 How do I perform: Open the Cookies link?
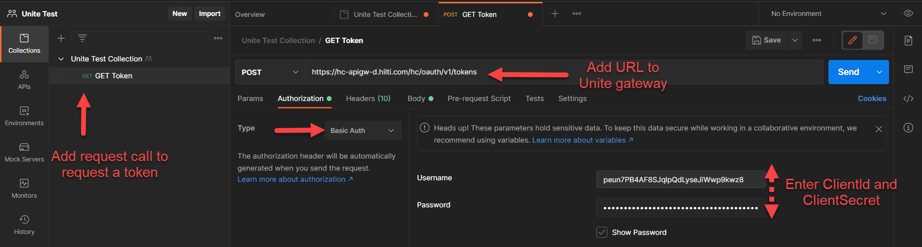pyautogui.click(x=872, y=99)
